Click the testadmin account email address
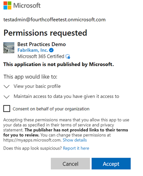This screenshot has height=176, width=143. click(x=54, y=20)
